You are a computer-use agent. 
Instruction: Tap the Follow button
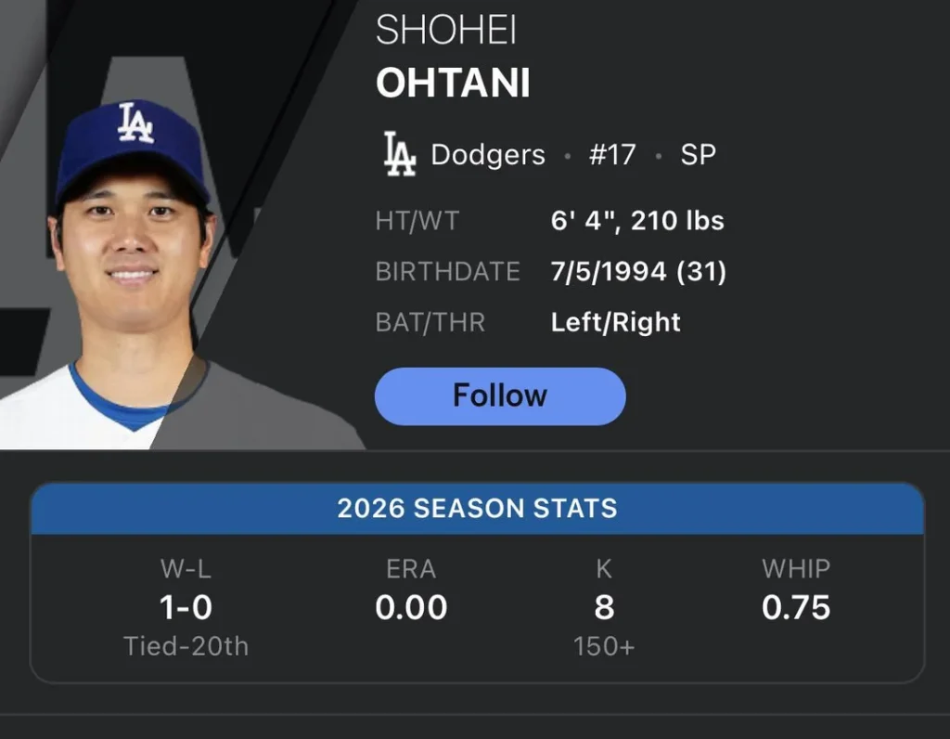[500, 396]
